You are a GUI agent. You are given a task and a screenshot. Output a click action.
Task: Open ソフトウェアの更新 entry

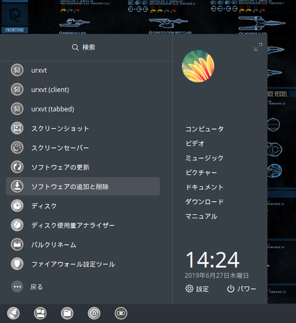pyautogui.click(x=83, y=167)
